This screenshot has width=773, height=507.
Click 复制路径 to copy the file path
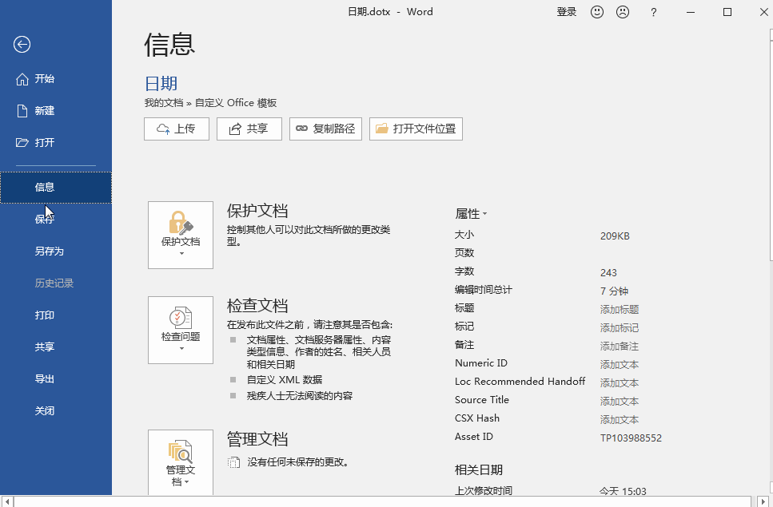325,129
